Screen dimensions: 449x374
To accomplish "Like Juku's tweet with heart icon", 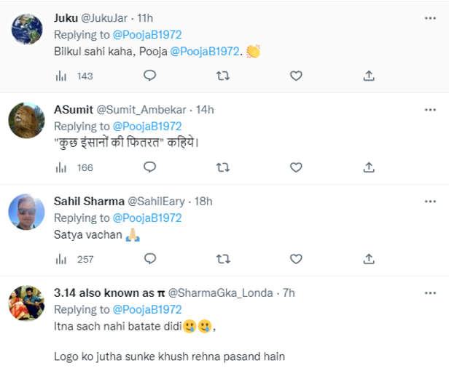I will [296, 75].
